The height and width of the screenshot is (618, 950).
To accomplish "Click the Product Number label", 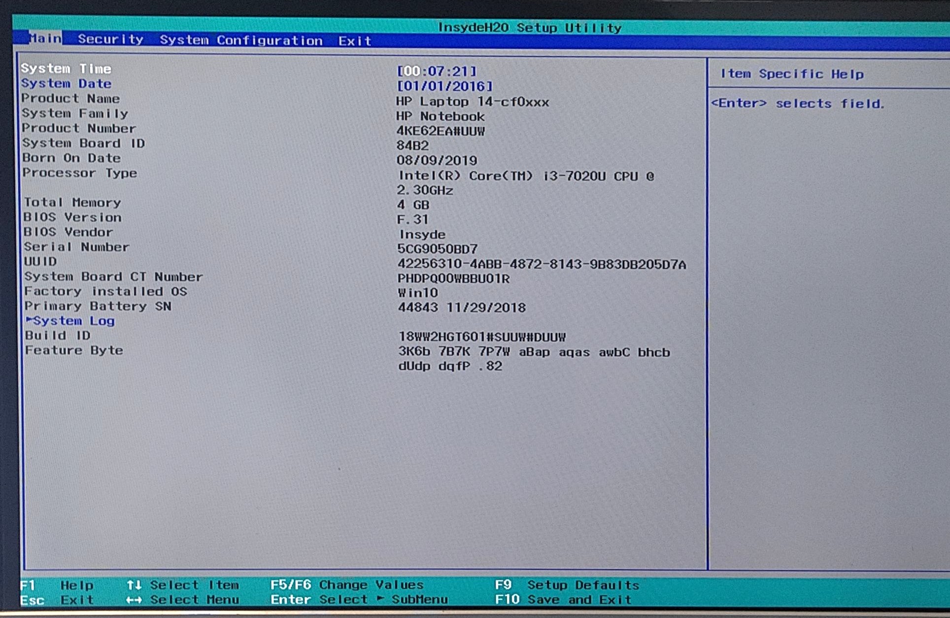I will tap(79, 128).
